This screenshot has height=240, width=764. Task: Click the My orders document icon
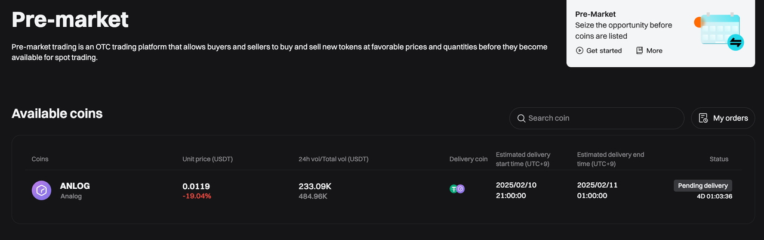pyautogui.click(x=703, y=118)
